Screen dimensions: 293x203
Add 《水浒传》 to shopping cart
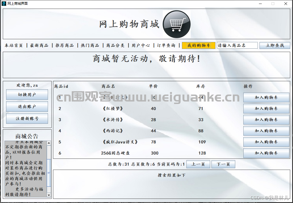click(266, 120)
